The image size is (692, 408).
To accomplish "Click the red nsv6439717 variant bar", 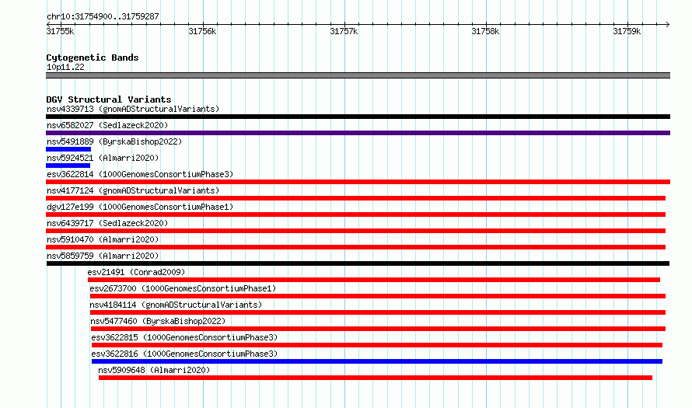I will coord(355,231).
